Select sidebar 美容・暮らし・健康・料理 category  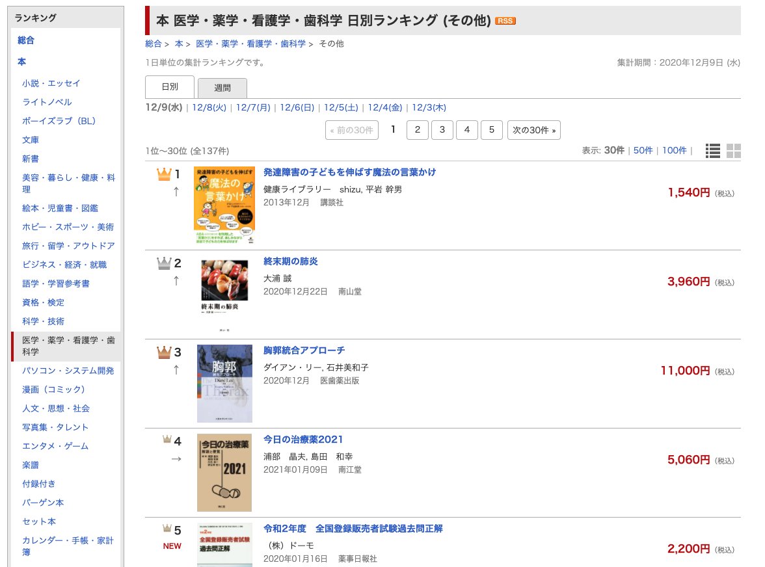(68, 183)
